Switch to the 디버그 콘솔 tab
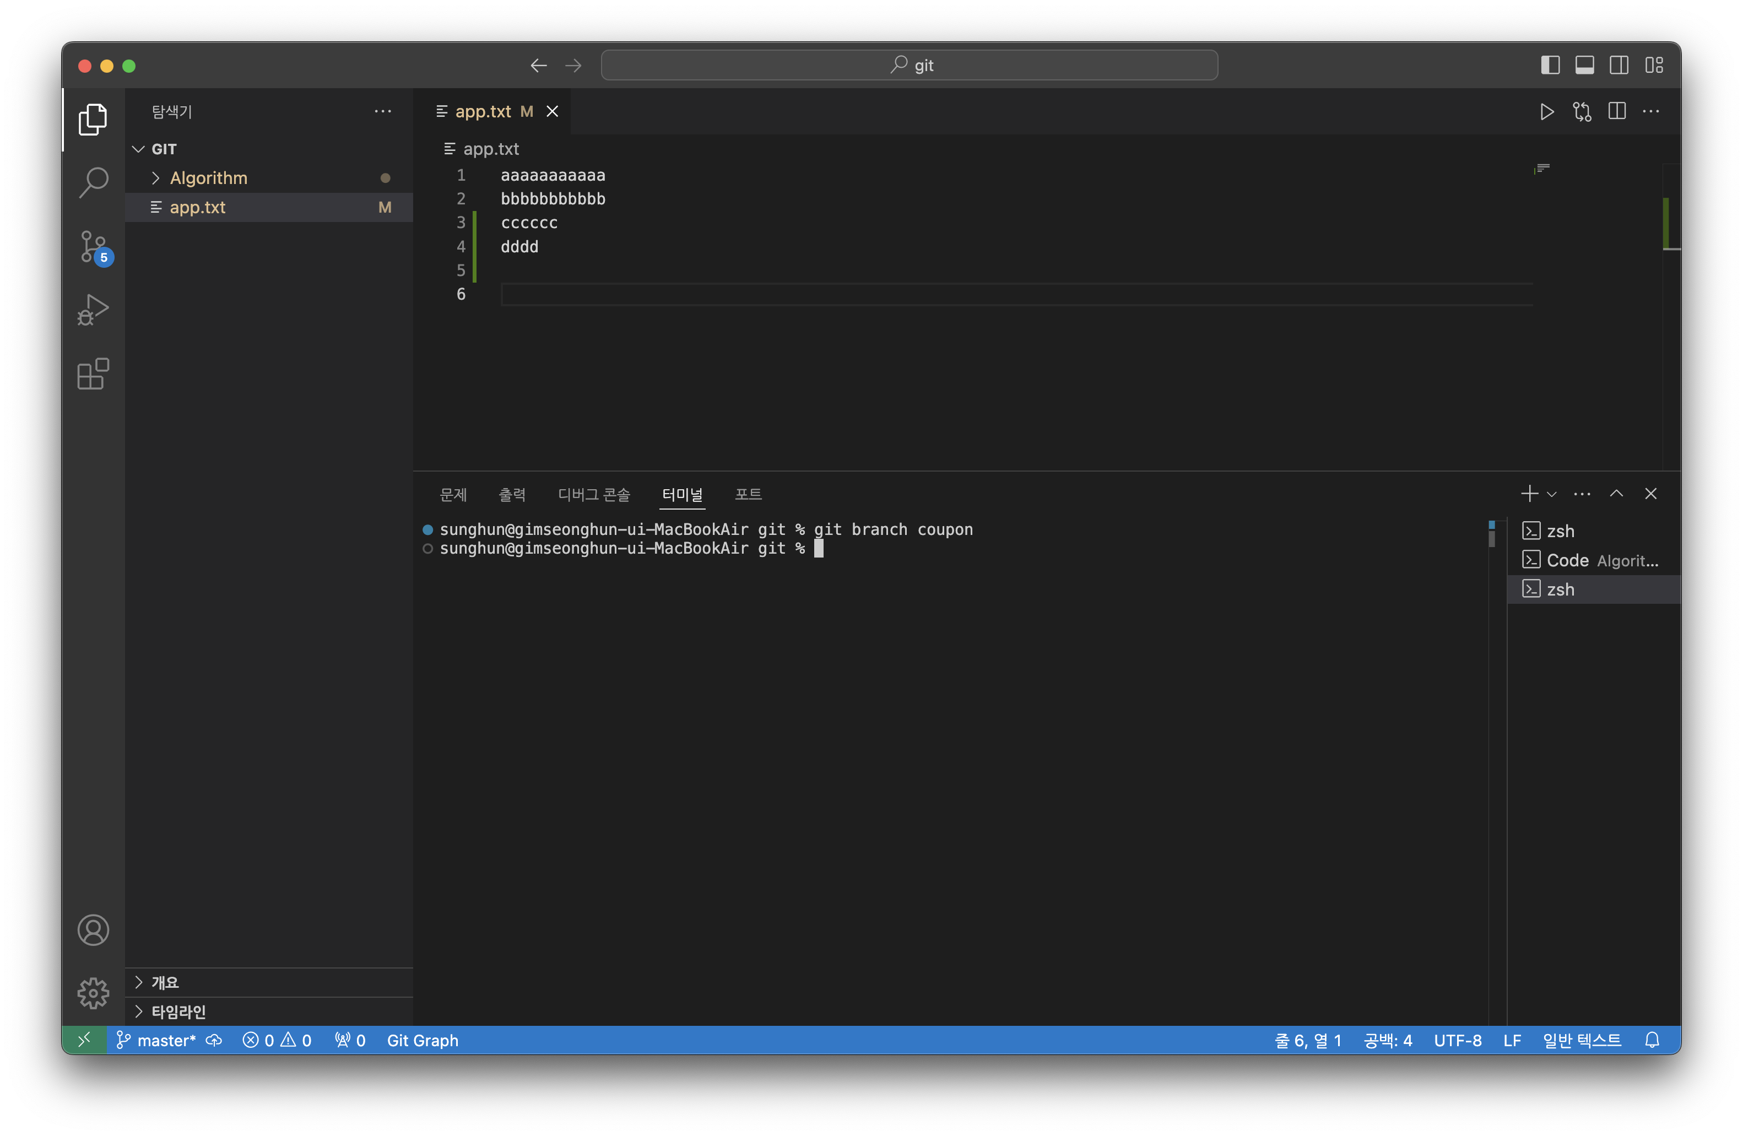 593,494
